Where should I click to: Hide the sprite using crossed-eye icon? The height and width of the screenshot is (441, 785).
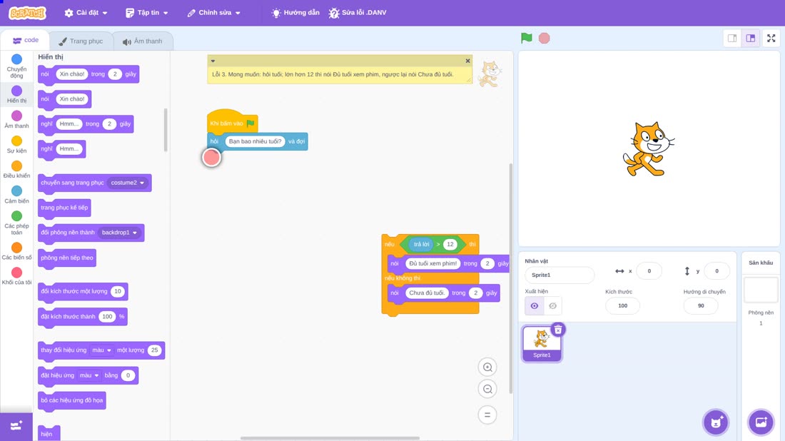pos(552,306)
